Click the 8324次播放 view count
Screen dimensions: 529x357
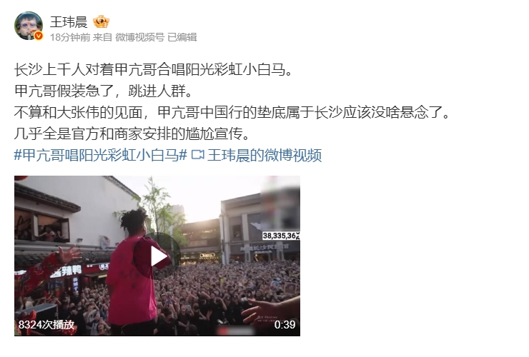click(x=46, y=325)
